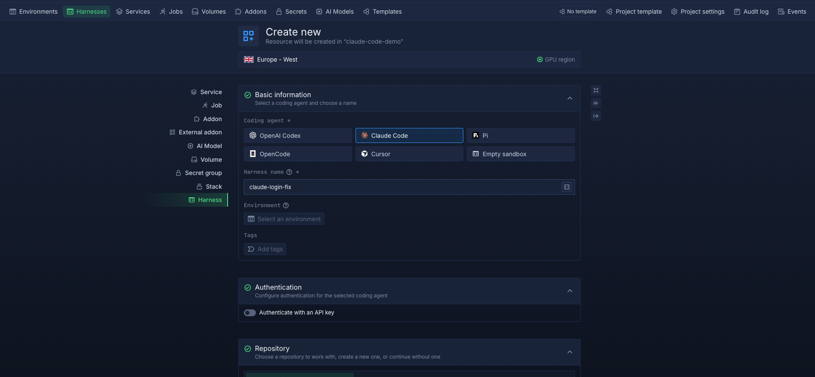Collapse the Authentication section
Screen dimensions: 815x377
tap(570, 291)
